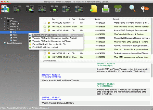This screenshot has height=110, width=153.
Task: Click the first dimmed phone-to-phone transfer toolbar icon
Action: tap(17, 9)
